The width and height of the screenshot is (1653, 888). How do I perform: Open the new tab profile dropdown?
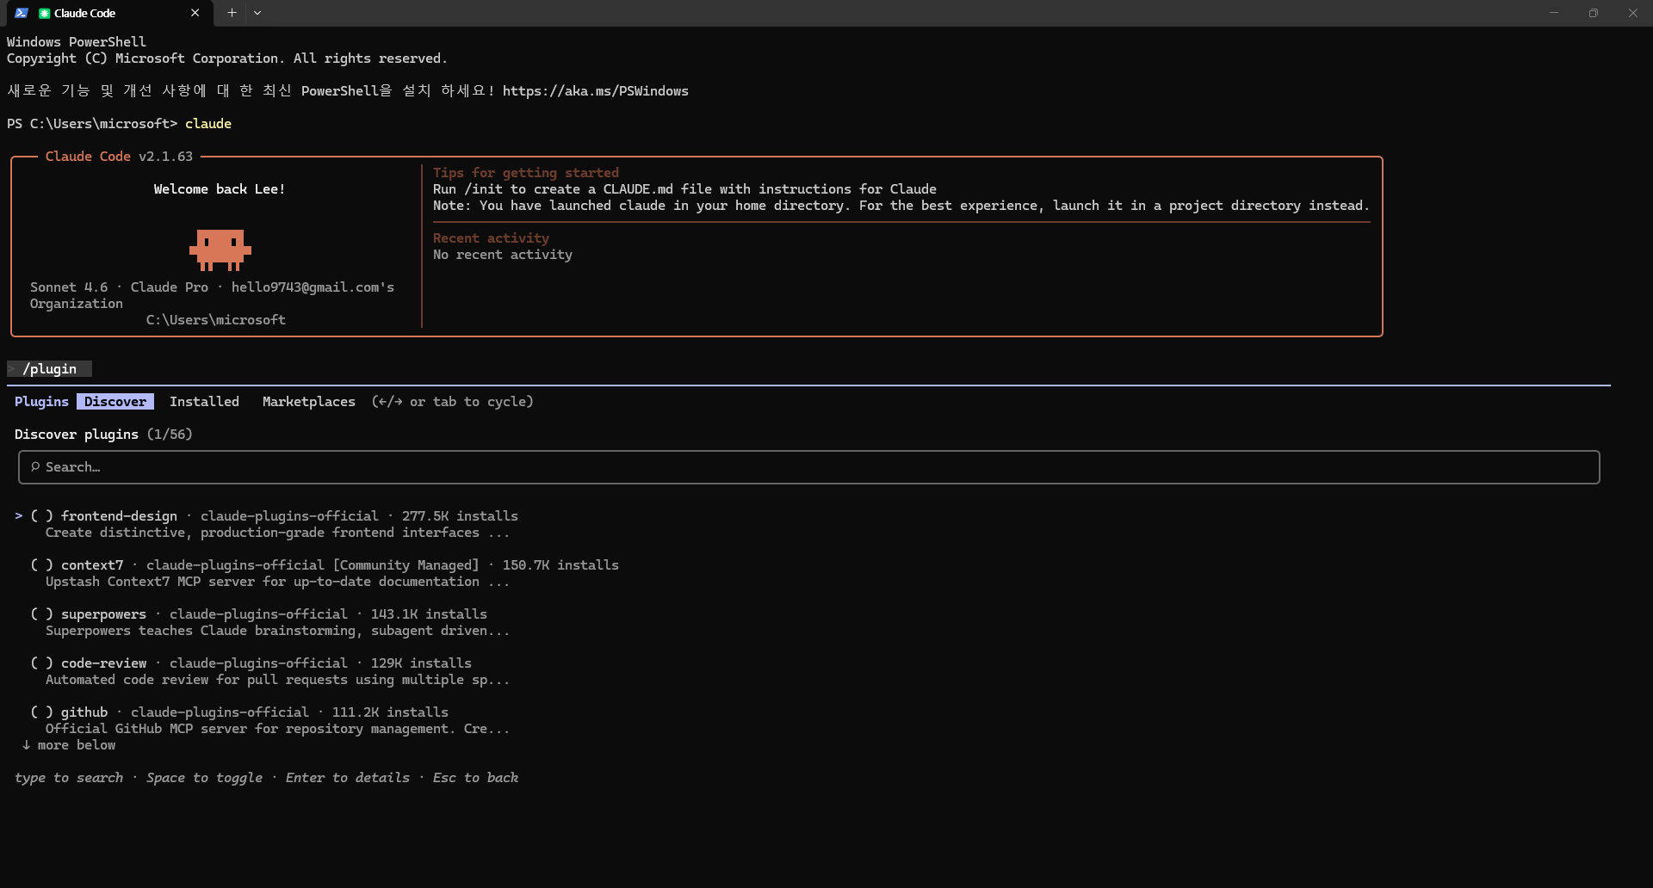(x=257, y=13)
